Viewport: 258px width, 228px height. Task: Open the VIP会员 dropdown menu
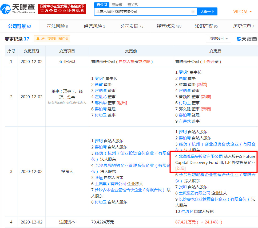[x=242, y=11]
